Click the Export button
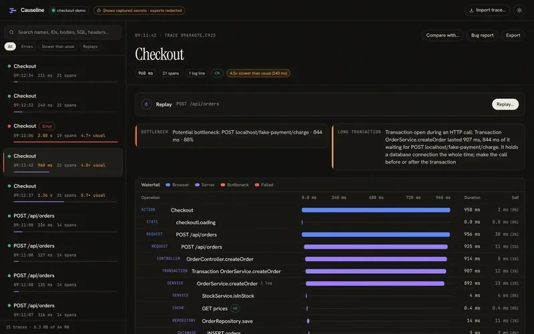The width and height of the screenshot is (534, 334). pyautogui.click(x=513, y=35)
